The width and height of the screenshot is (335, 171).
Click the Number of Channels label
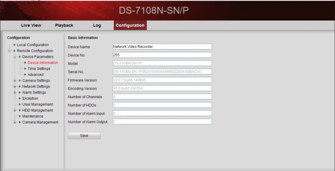(85, 97)
